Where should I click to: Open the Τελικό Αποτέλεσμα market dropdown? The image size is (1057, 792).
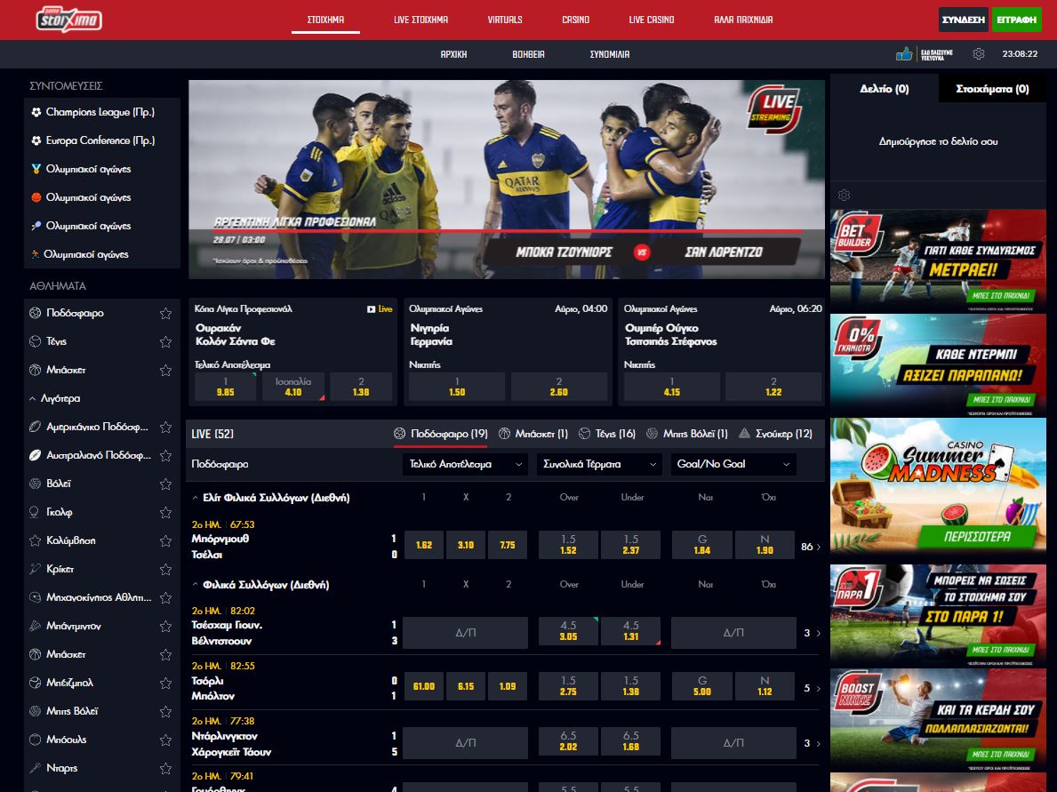tap(467, 464)
